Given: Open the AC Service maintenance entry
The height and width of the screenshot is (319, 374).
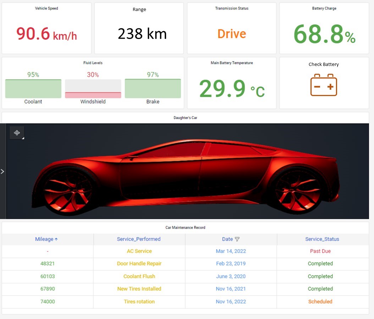Looking at the screenshot, I should [139, 251].
